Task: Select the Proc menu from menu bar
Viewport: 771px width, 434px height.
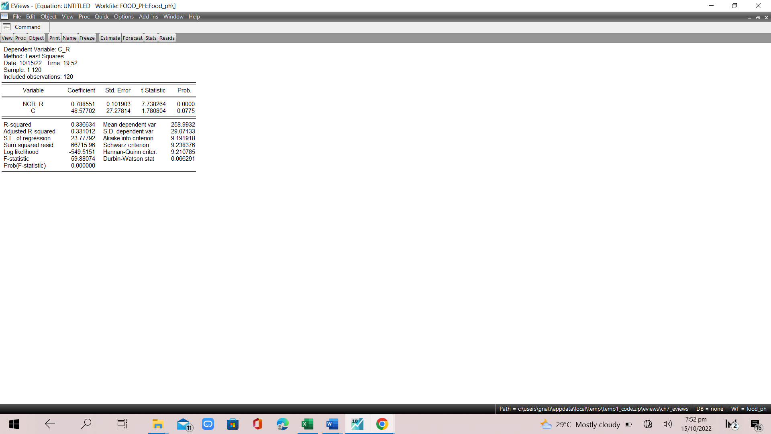Action: pyautogui.click(x=84, y=16)
